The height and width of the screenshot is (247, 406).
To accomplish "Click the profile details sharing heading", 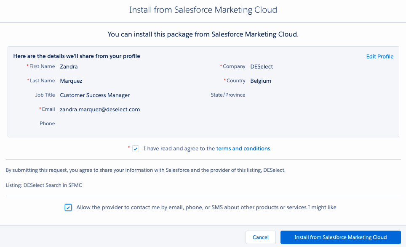I will click(77, 56).
